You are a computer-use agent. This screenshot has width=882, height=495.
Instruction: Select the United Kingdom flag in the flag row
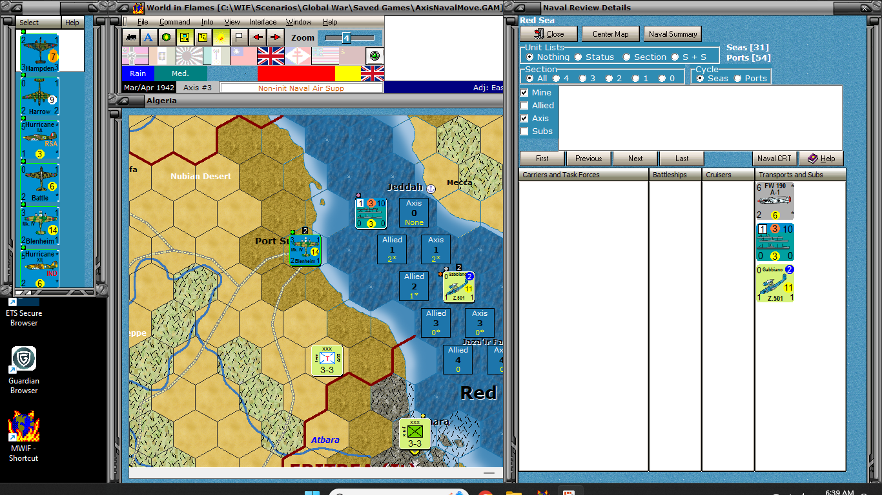click(271, 56)
